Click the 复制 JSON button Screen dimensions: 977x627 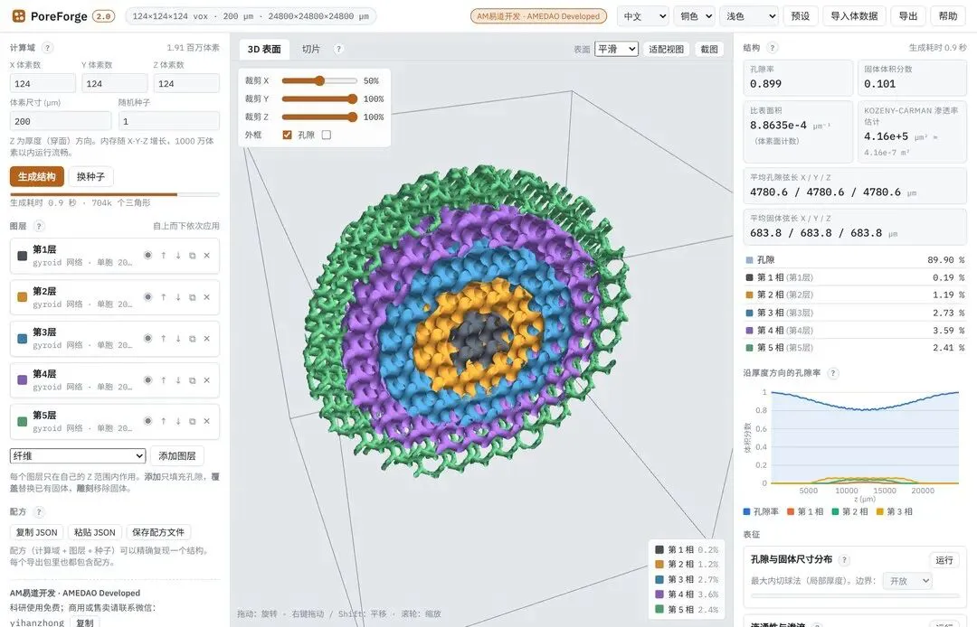(37, 532)
